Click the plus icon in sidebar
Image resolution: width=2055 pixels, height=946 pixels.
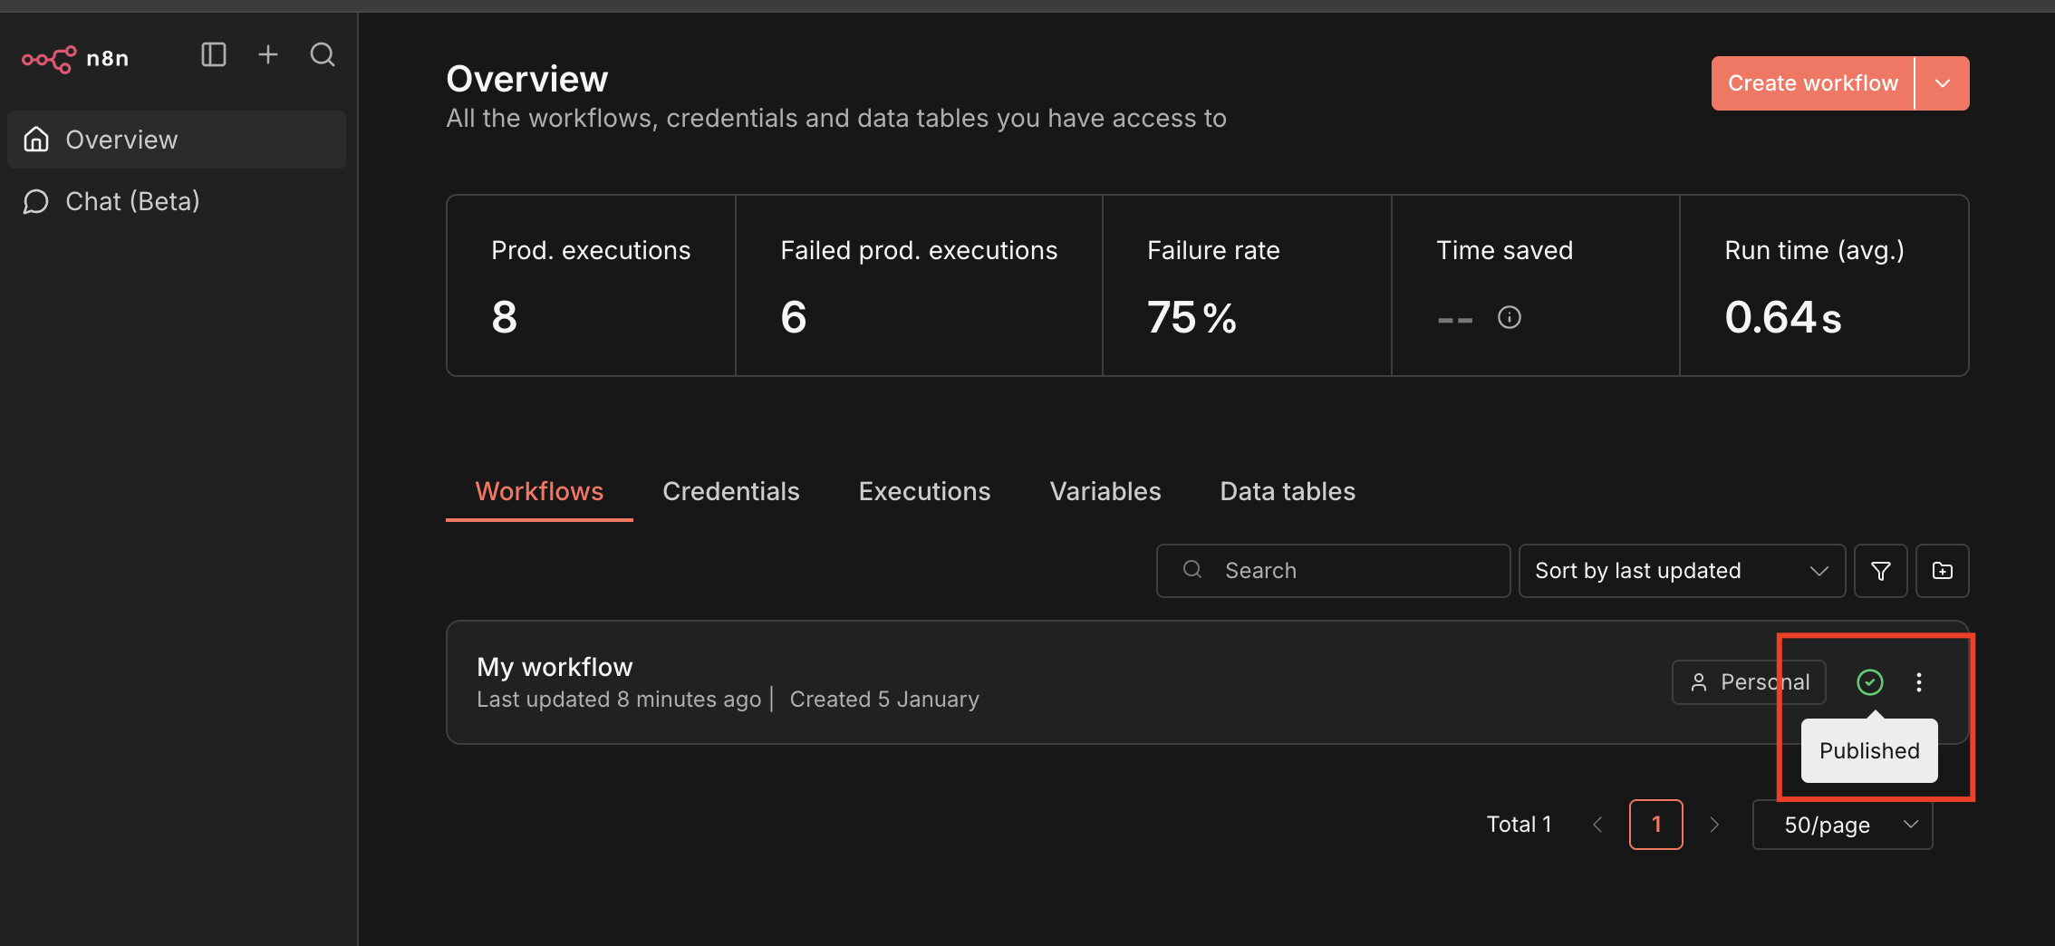point(268,55)
